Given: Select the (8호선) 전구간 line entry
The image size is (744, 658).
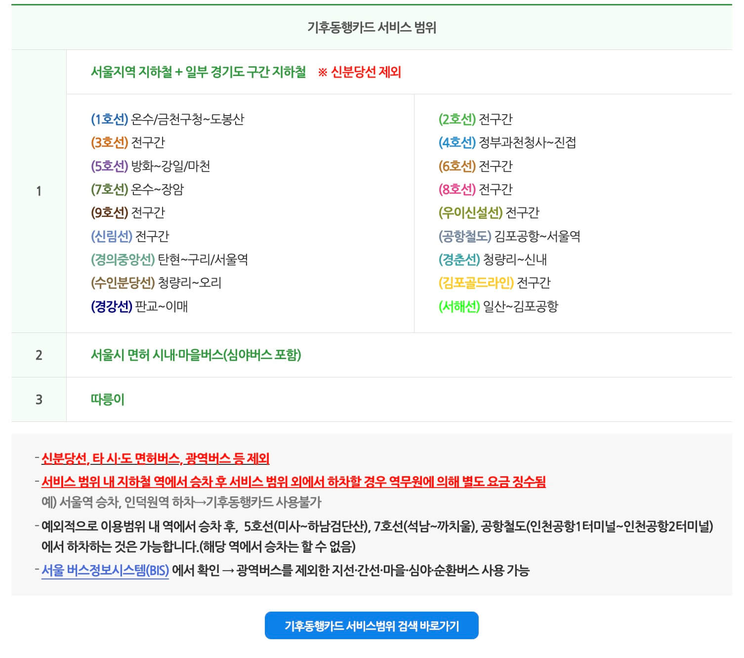Looking at the screenshot, I should [x=476, y=189].
